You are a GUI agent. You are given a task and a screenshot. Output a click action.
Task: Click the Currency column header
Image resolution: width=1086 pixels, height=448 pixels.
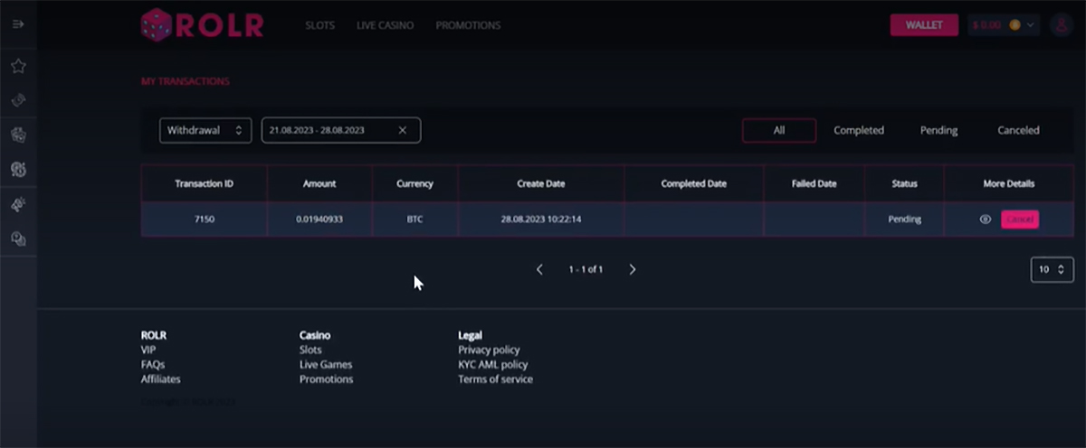414,183
